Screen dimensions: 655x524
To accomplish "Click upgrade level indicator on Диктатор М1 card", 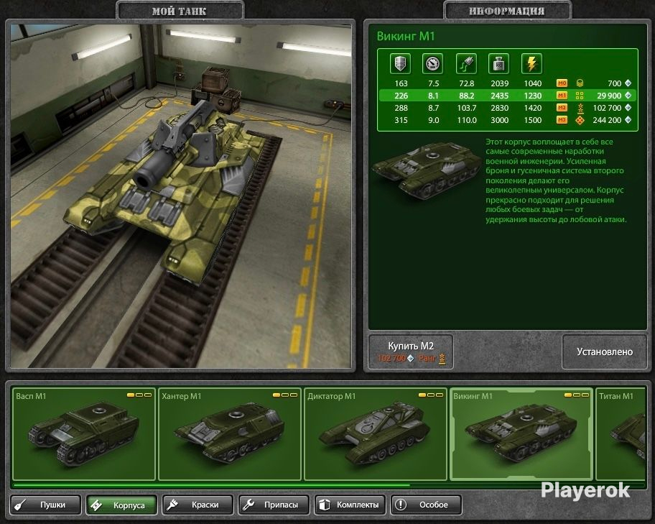I will pos(431,395).
